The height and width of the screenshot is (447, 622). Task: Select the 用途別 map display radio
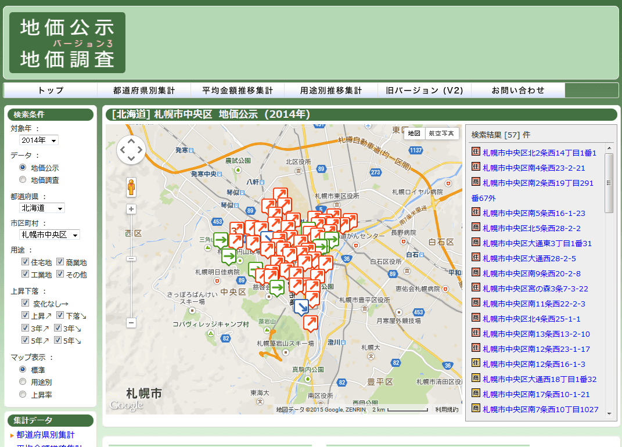click(x=23, y=381)
